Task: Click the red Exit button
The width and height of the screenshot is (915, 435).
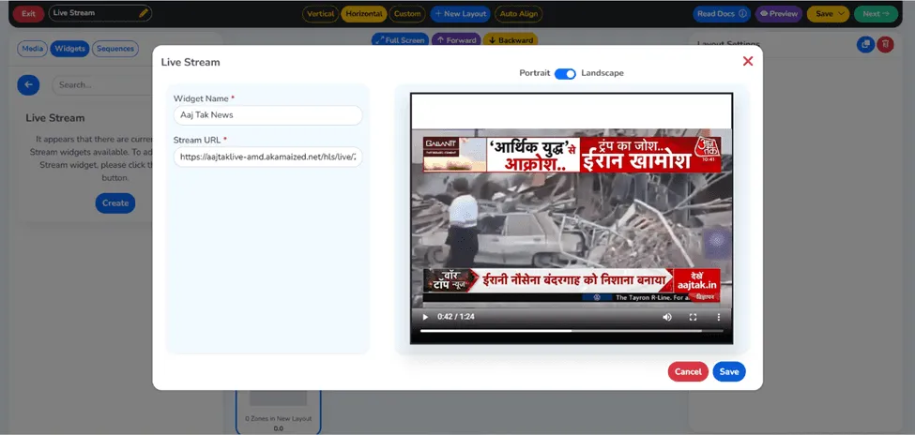Action: pos(28,13)
